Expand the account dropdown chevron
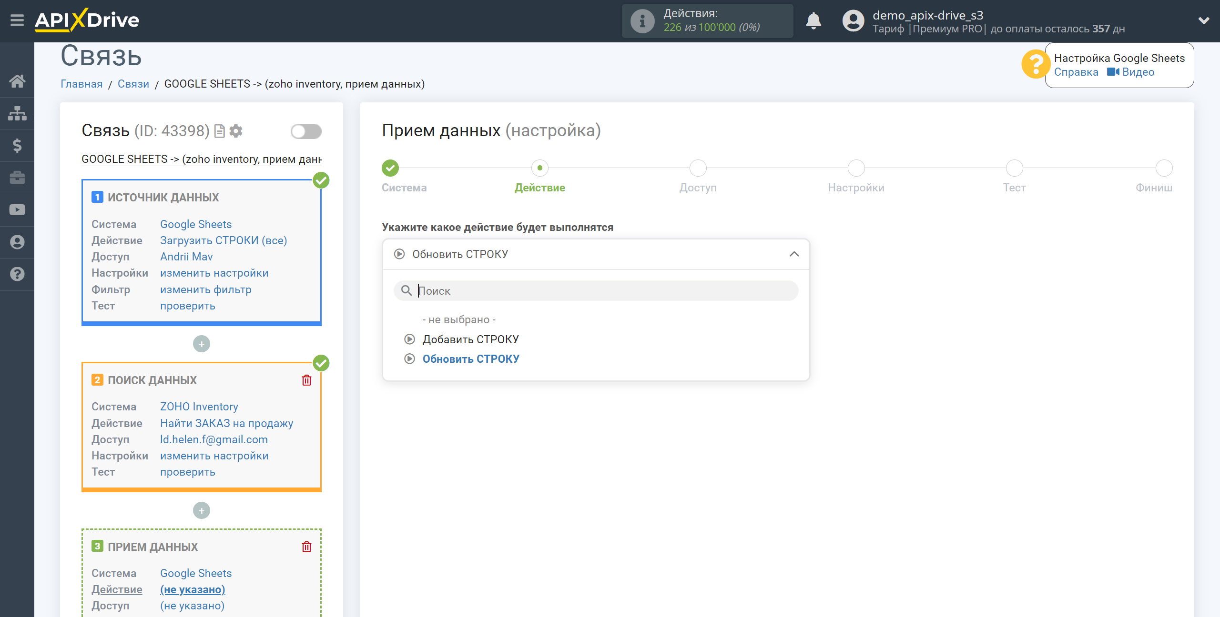The width and height of the screenshot is (1220, 617). point(1204,21)
